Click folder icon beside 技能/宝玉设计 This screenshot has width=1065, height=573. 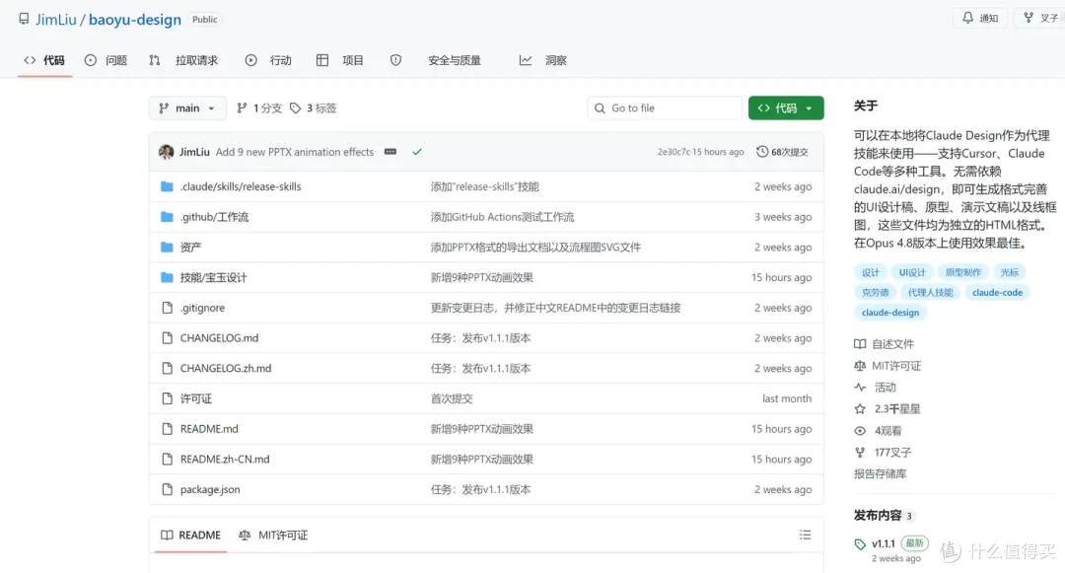click(x=167, y=278)
